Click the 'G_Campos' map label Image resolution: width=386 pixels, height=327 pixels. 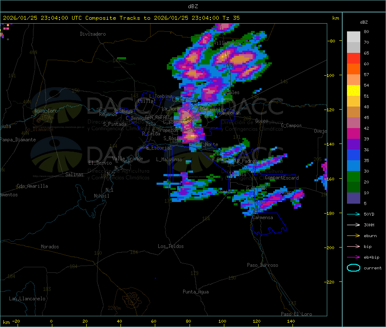point(291,125)
